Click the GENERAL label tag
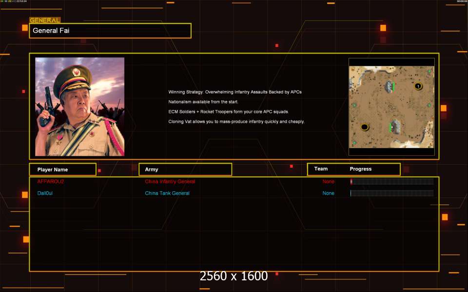The image size is (468, 292). point(45,20)
